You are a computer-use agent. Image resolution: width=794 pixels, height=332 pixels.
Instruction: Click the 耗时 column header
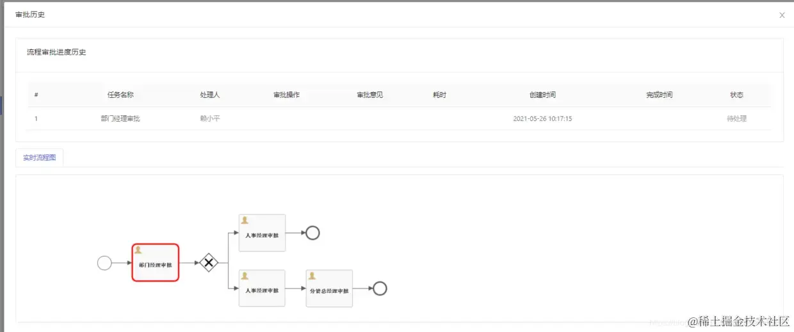click(439, 95)
